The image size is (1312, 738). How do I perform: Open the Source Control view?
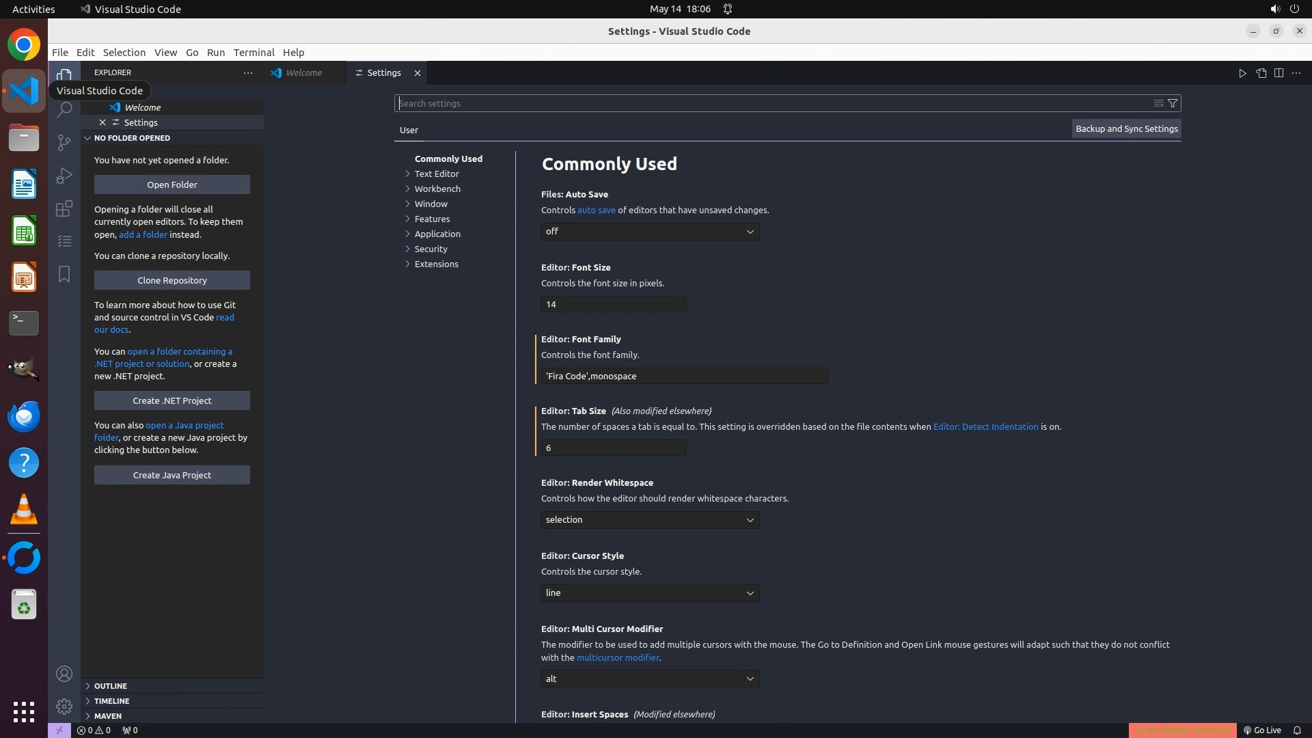(64, 142)
